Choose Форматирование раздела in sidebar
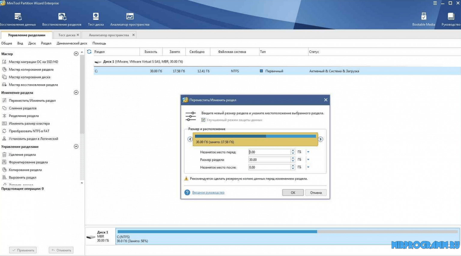Screen dimensions: 461x256 click(28, 162)
